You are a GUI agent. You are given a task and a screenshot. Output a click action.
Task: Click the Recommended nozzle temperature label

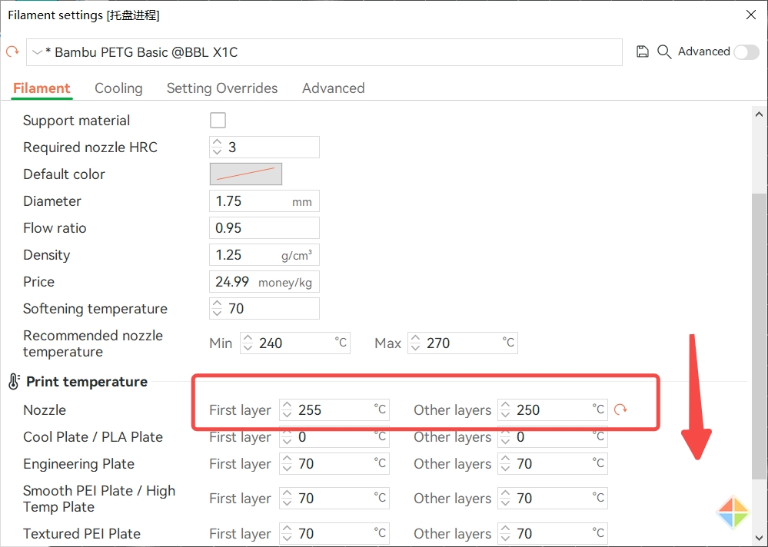(93, 343)
